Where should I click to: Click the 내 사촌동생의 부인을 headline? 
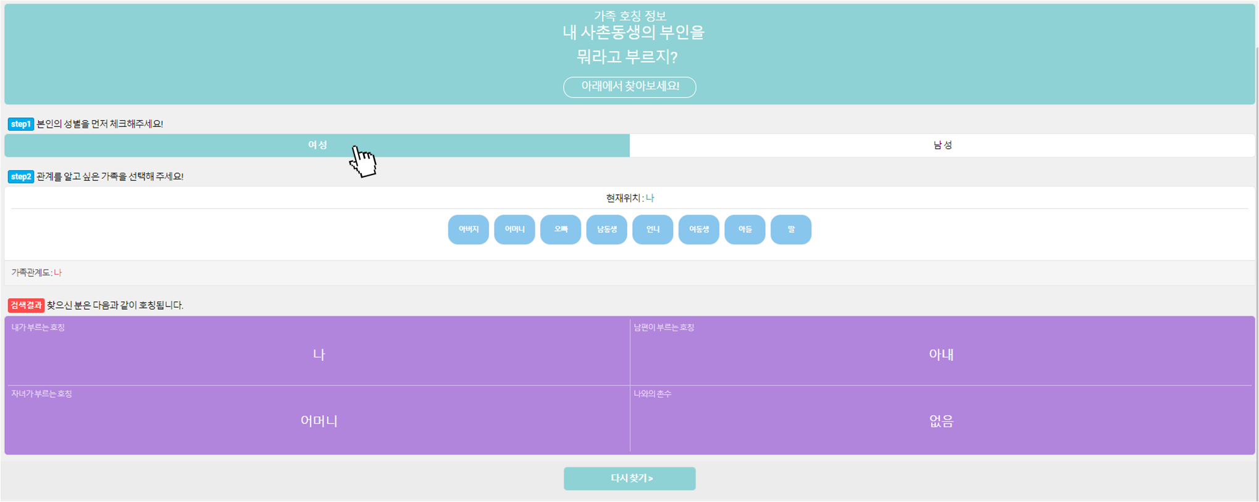tap(634, 33)
